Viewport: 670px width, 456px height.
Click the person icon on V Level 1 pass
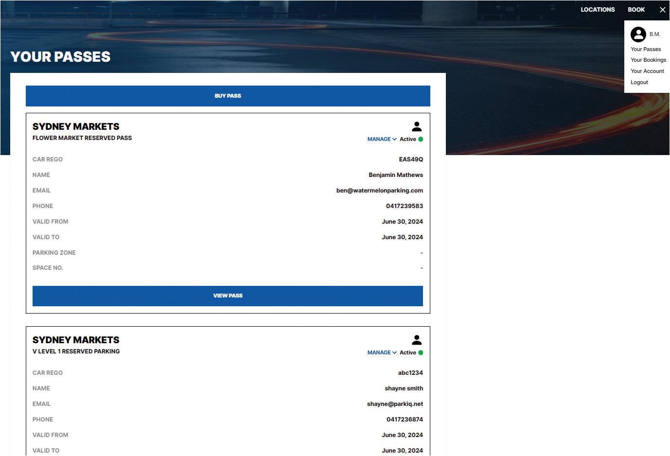tap(417, 340)
